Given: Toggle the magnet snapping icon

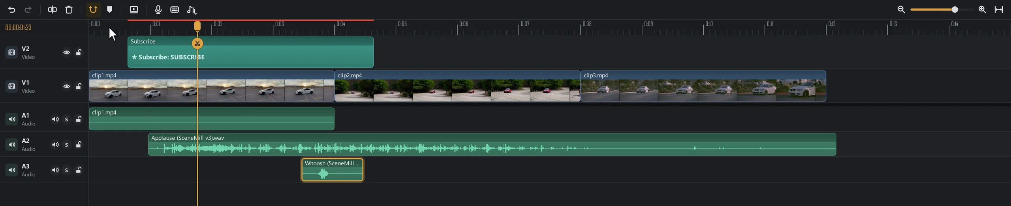Looking at the screenshot, I should point(93,9).
